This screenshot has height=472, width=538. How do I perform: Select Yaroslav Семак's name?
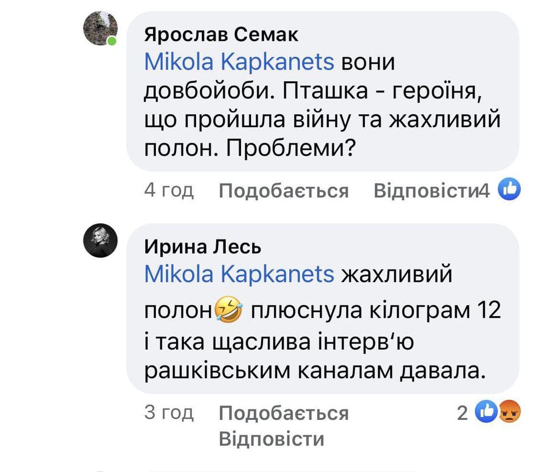(x=220, y=34)
